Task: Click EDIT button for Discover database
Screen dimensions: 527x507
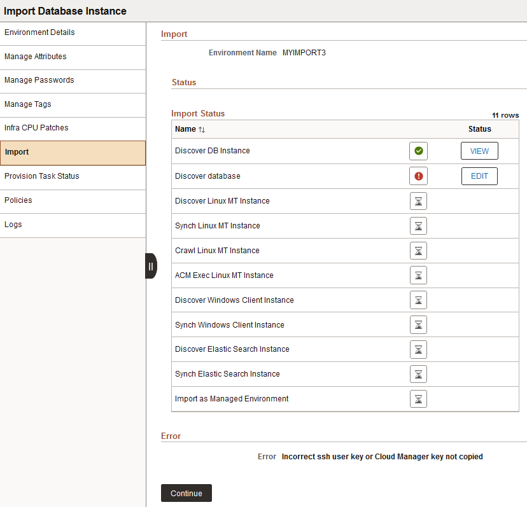Action: [x=479, y=176]
